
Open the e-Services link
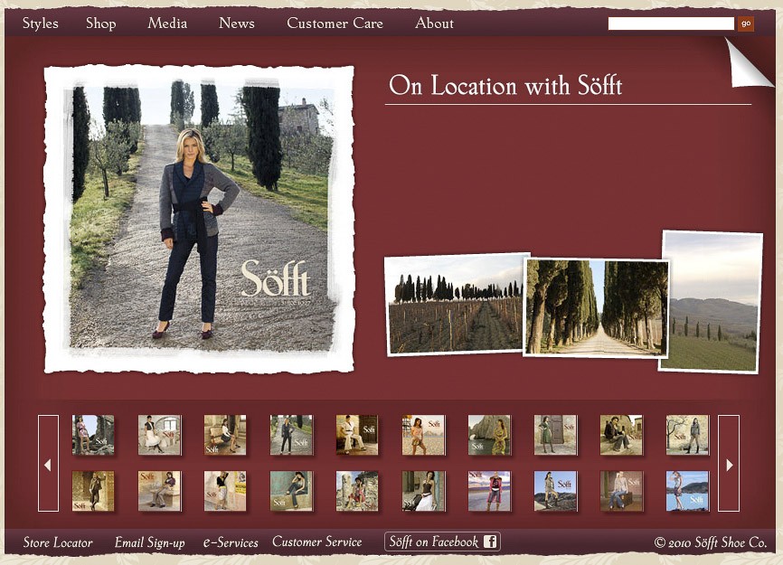point(231,542)
